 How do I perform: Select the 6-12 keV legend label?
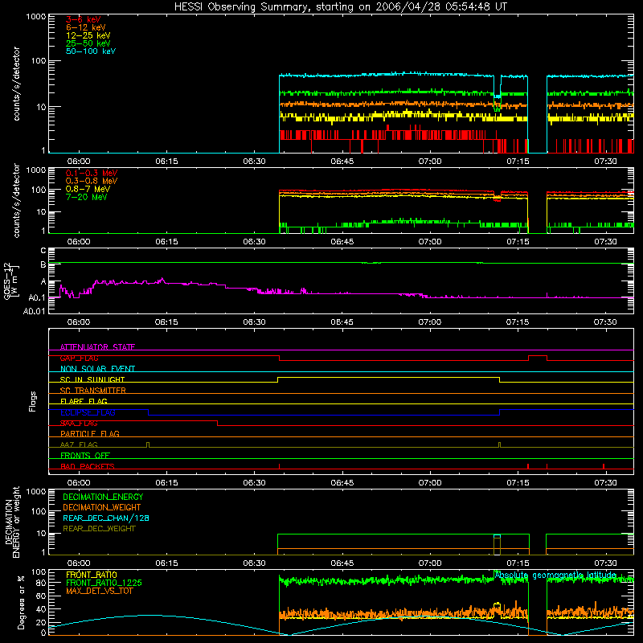[x=86, y=27]
